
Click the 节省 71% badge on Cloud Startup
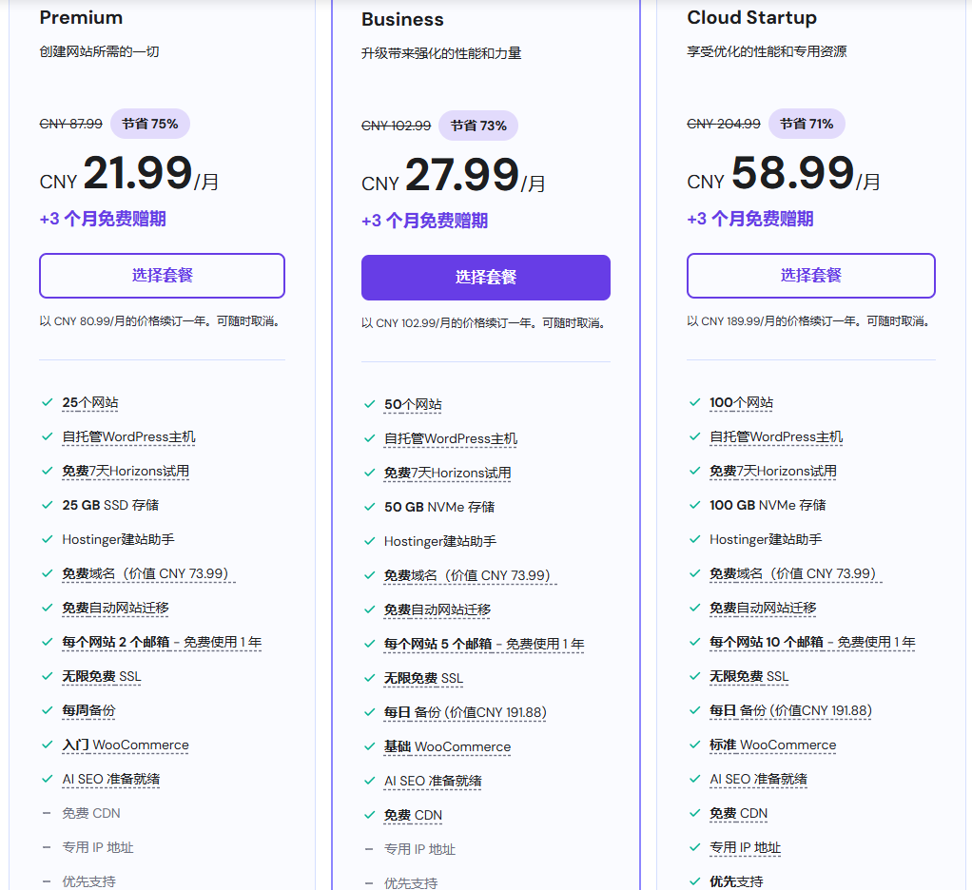coord(807,124)
